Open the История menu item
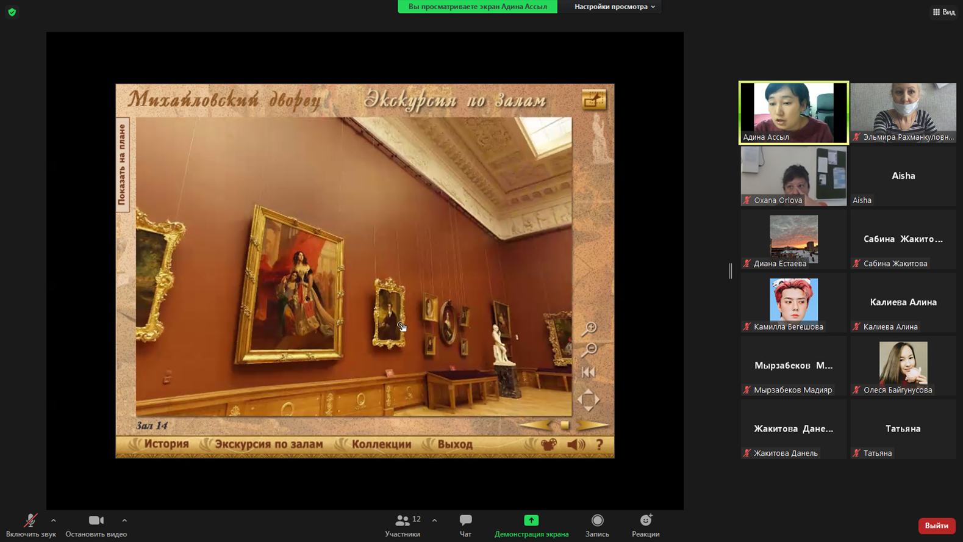 point(166,444)
